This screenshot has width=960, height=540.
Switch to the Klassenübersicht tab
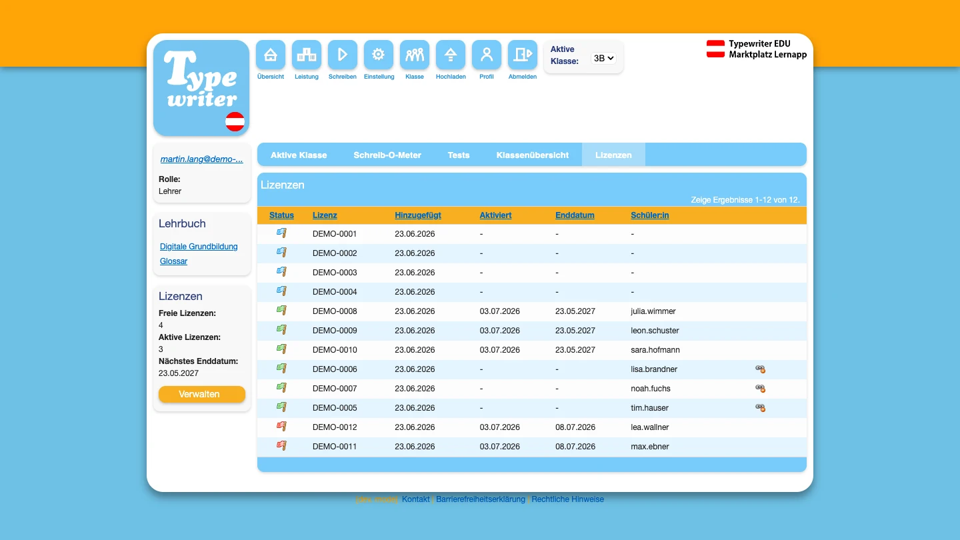(x=533, y=155)
